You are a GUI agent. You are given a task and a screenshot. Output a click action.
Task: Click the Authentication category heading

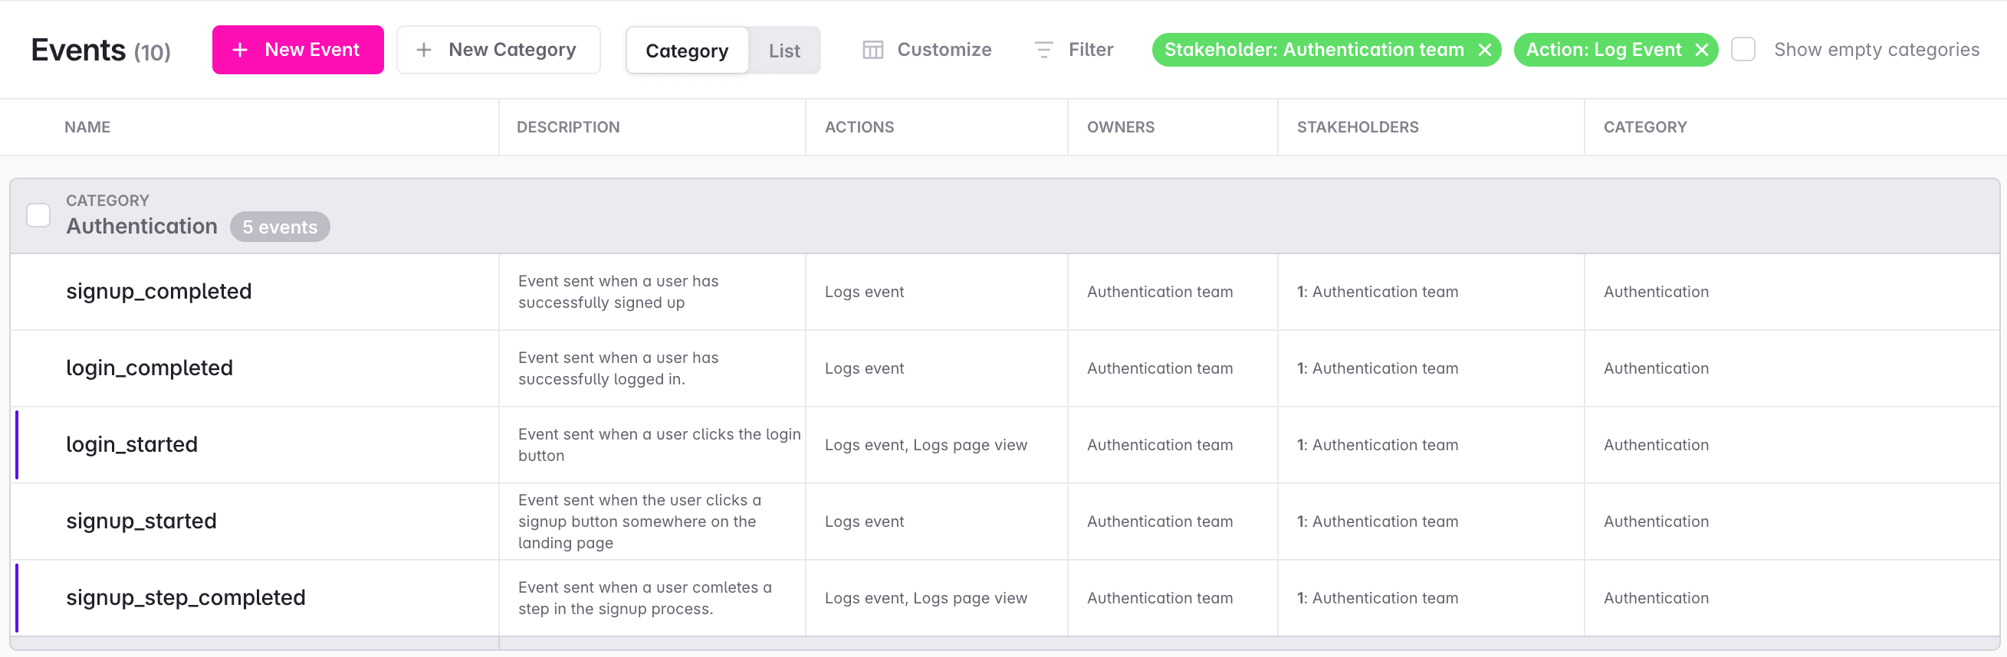(142, 226)
